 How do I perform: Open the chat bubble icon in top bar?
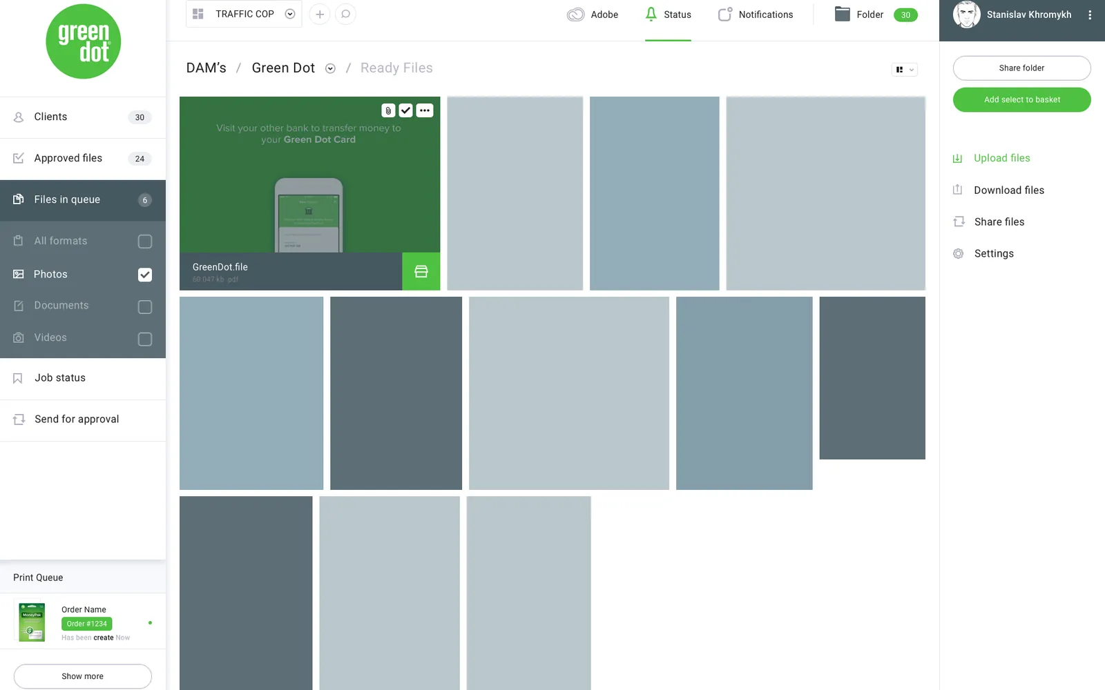point(346,14)
